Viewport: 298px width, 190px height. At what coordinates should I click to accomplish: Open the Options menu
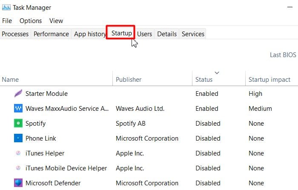pyautogui.click(x=31, y=21)
